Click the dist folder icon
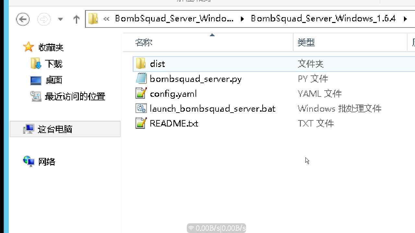This screenshot has height=233, width=415. 141,63
